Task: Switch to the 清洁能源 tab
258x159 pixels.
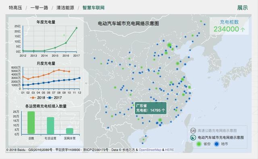Action: (65, 8)
